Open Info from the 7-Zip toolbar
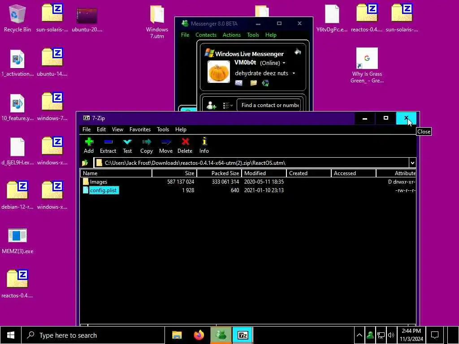Screen dimensions: 459x344 click(204, 146)
